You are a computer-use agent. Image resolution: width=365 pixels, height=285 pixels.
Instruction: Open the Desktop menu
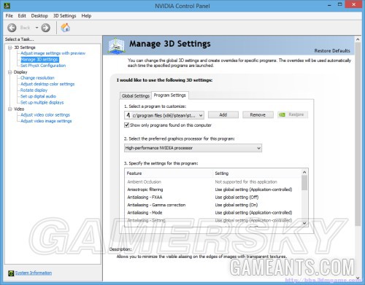pyautogui.click(x=39, y=16)
